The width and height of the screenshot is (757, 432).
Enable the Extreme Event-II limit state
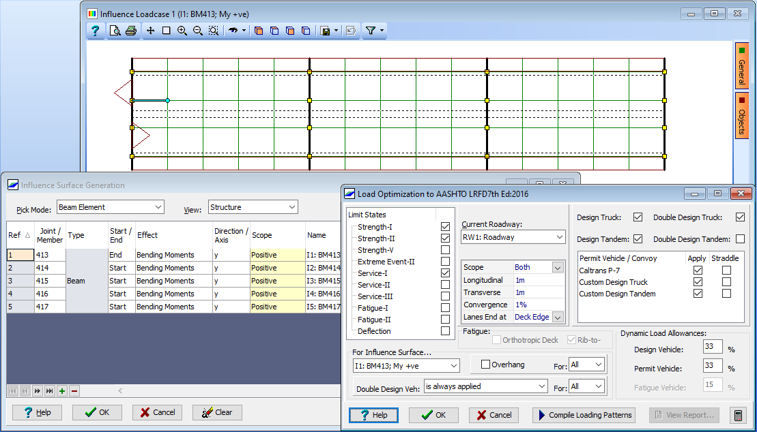(x=445, y=262)
